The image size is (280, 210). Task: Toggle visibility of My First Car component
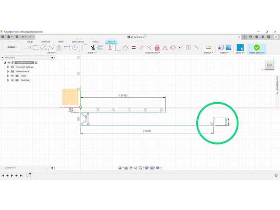pyautogui.click(x=9, y=63)
